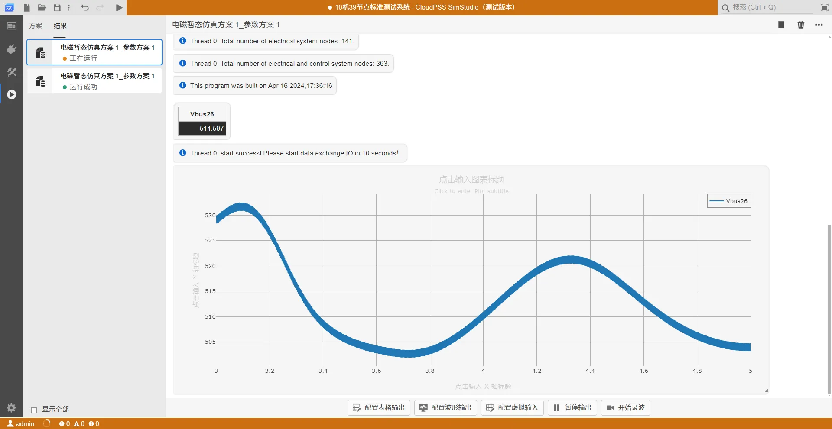Viewport: 832px width, 429px height.
Task: Click the chart title placeholder 点击输入图表标题
Action: click(x=471, y=179)
